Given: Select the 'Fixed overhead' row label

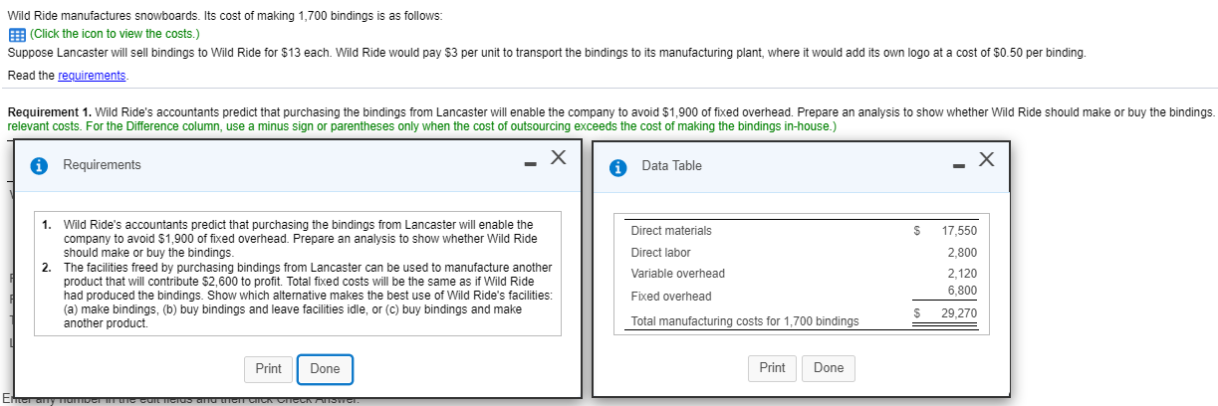Looking at the screenshot, I should 671,297.
